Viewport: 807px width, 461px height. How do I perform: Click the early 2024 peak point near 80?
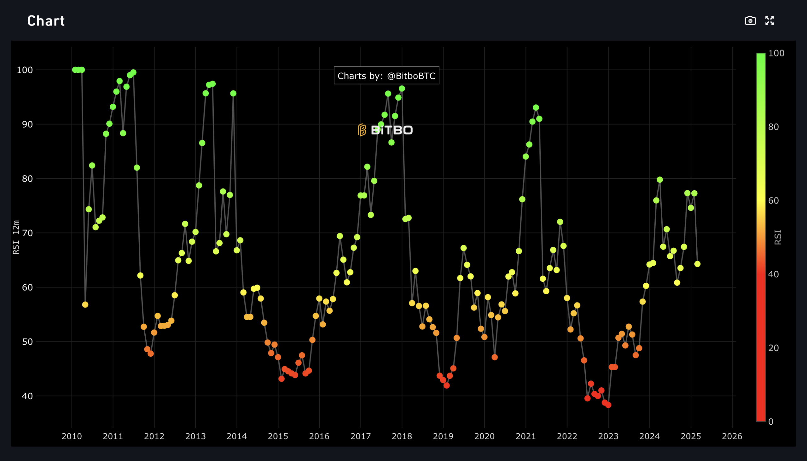(660, 180)
